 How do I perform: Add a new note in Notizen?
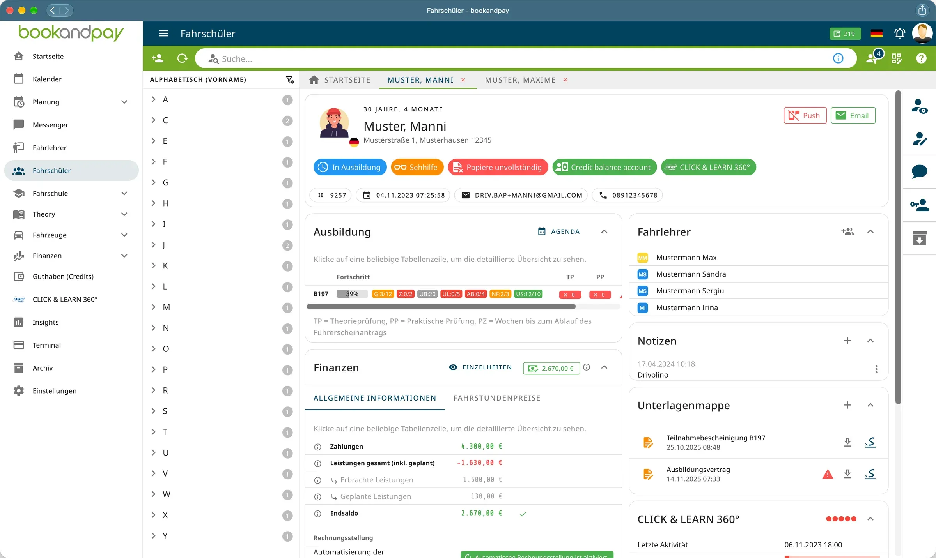(x=847, y=341)
